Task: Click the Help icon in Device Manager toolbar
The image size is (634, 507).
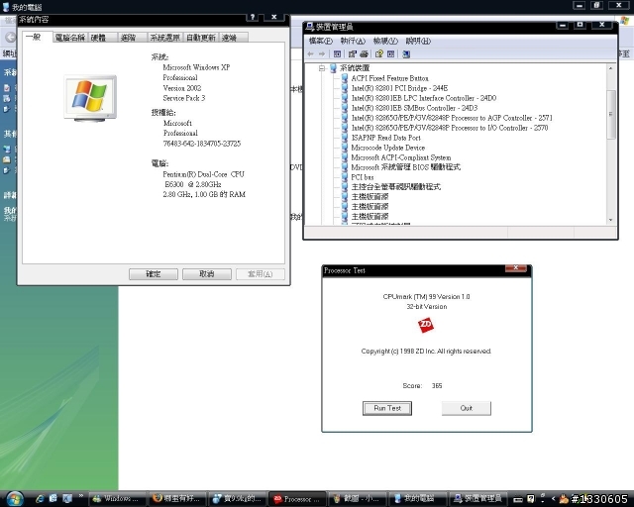Action: (x=378, y=53)
